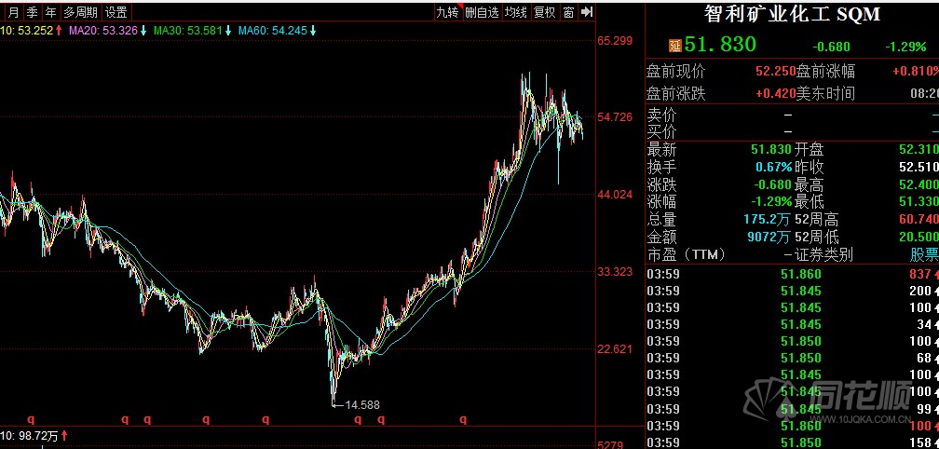Switch to the 季 quarterly period tab
Screen dimensions: 939x449
(32, 12)
